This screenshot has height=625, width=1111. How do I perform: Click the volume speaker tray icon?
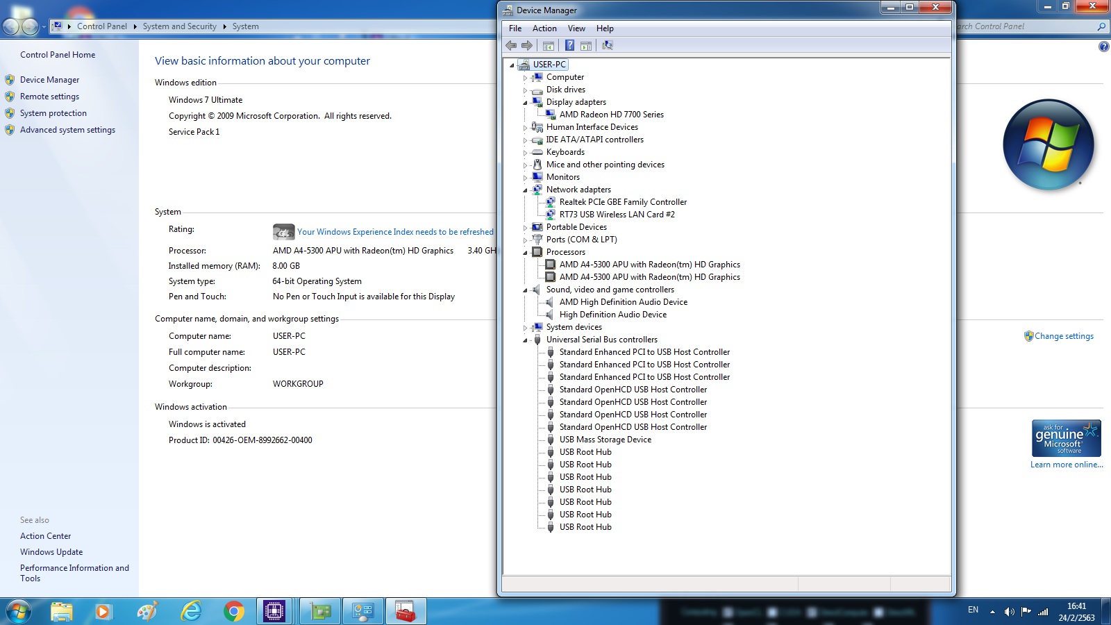click(x=1009, y=612)
